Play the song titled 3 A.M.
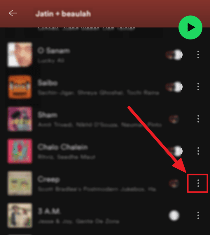 tap(49, 211)
